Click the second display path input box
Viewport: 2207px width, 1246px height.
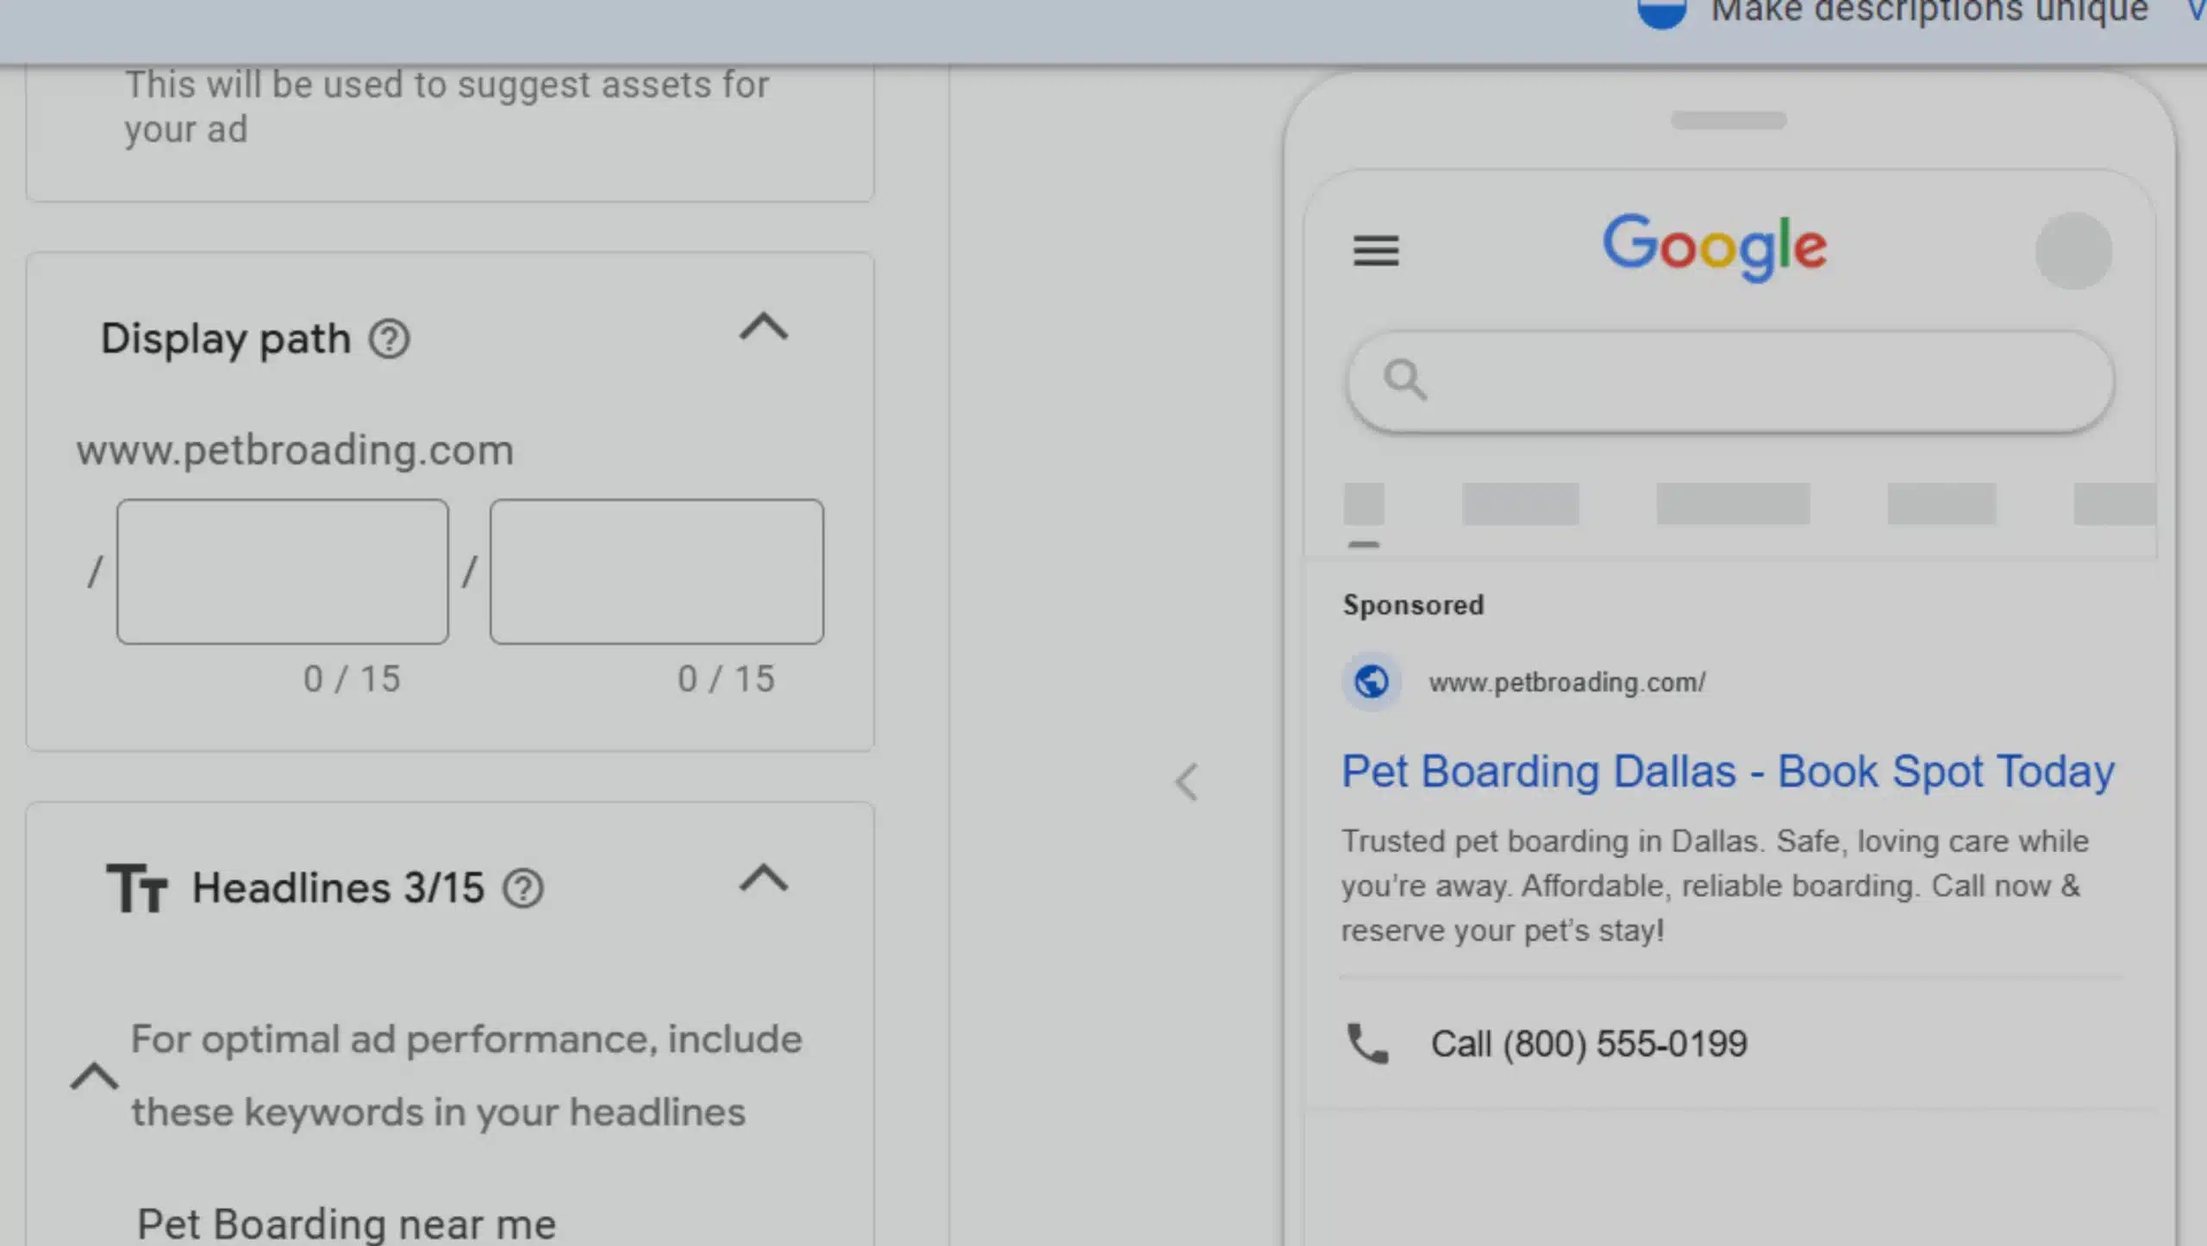[656, 572]
